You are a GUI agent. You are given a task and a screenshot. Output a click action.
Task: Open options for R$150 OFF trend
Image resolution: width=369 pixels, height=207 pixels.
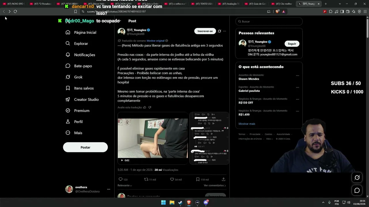[298, 99]
